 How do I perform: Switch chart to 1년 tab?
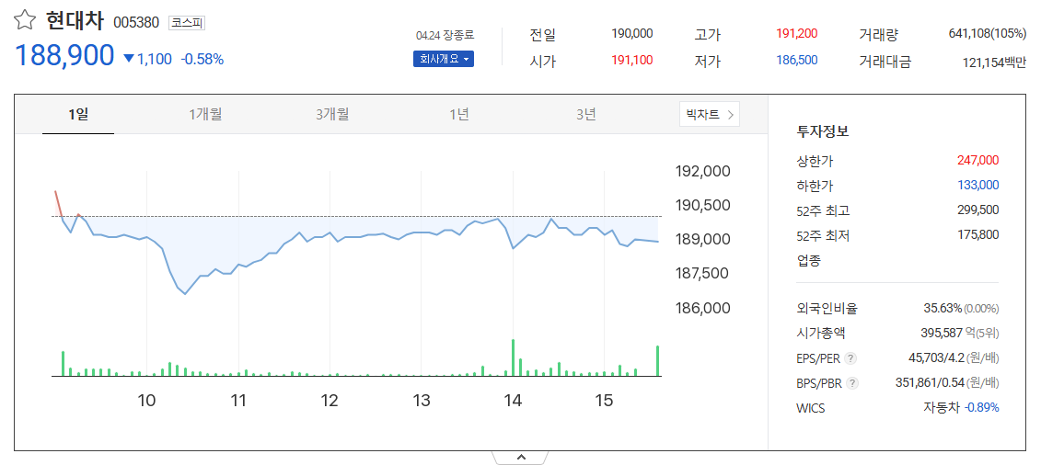(x=458, y=114)
